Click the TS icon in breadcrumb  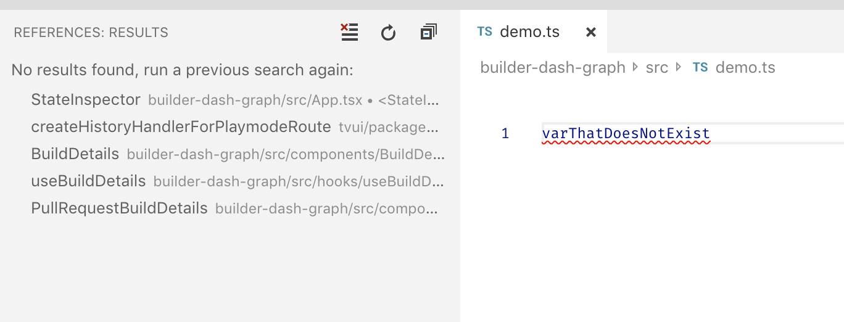coord(700,67)
